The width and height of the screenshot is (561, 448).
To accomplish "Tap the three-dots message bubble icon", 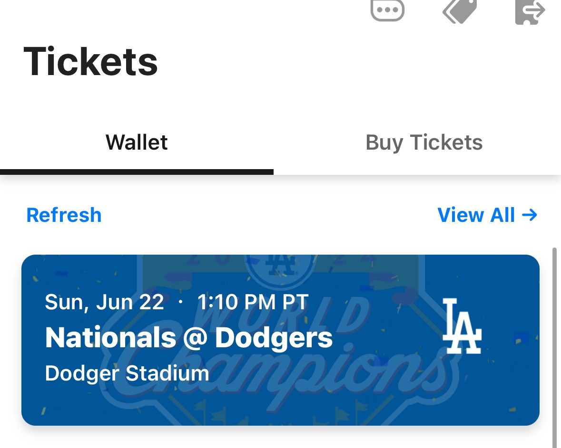I will (387, 10).
